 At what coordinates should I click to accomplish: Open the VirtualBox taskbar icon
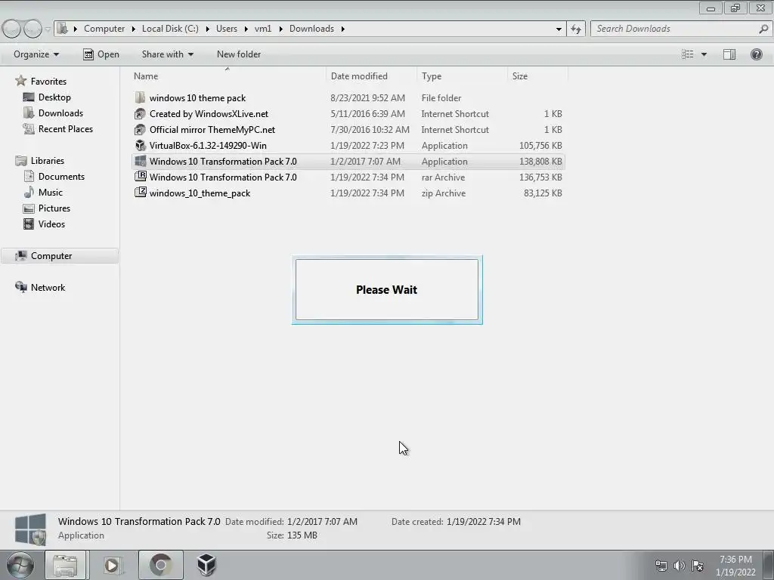tap(206, 565)
